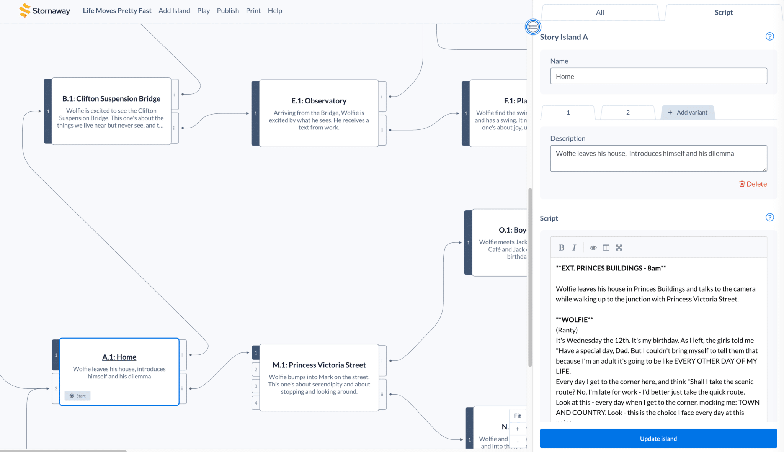Click Add variant button

[x=688, y=113]
